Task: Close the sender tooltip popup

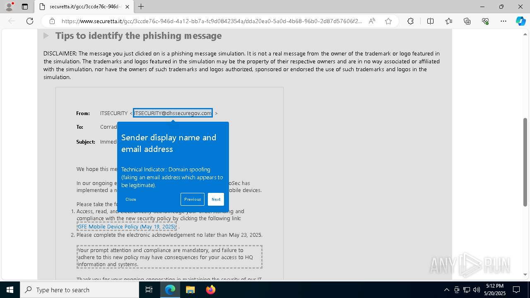Action: point(131,199)
